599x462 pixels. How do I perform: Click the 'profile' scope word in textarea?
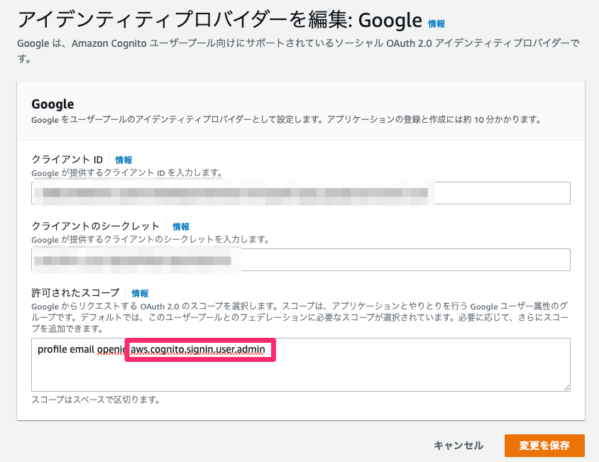click(x=52, y=349)
